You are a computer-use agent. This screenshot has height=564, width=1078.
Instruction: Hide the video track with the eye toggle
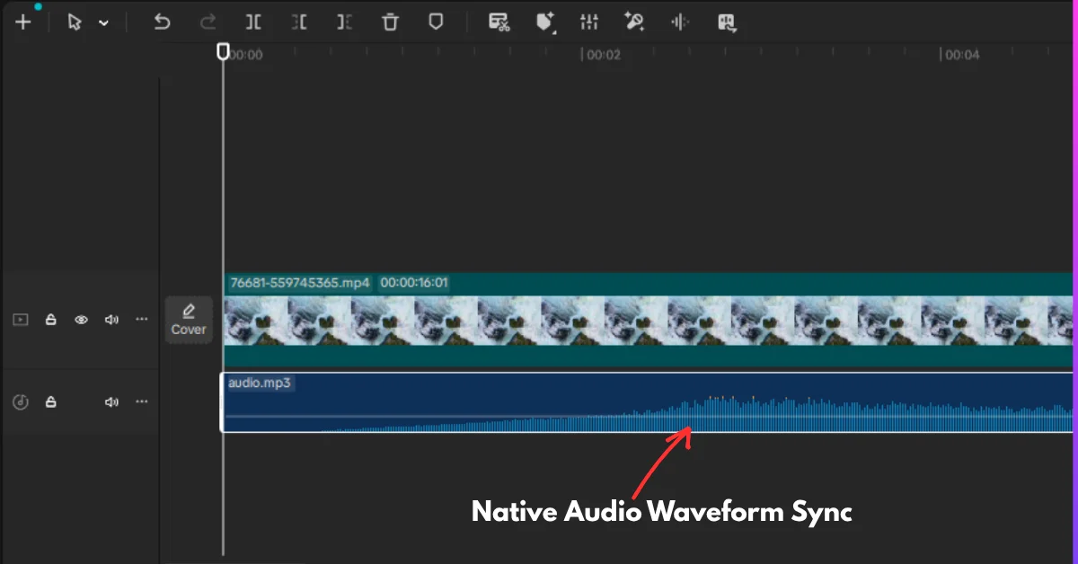(x=81, y=319)
